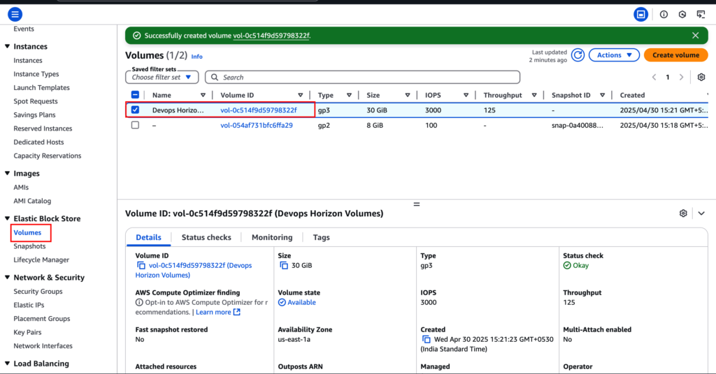Click the info circle icon in top bar
Screen dimensions: 716x374
664,15
